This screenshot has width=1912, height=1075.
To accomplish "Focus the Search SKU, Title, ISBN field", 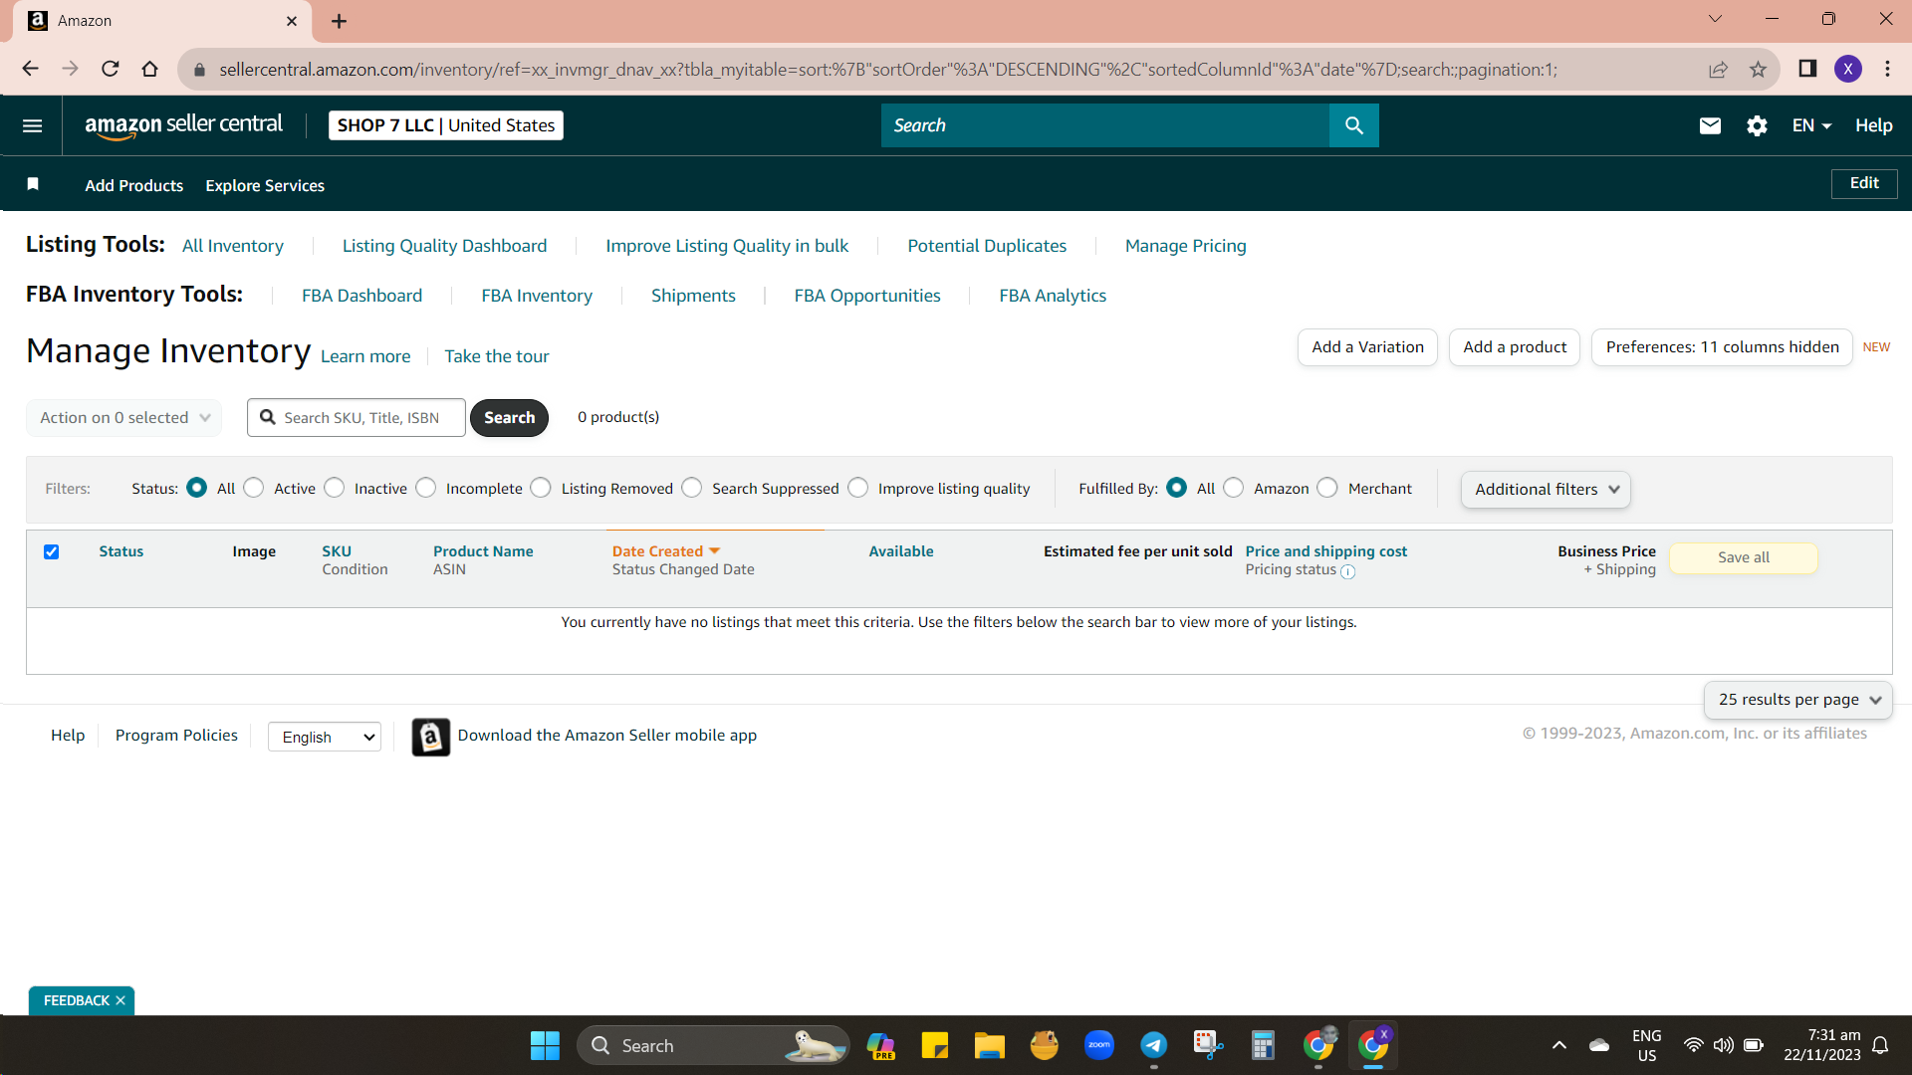I will (x=357, y=418).
